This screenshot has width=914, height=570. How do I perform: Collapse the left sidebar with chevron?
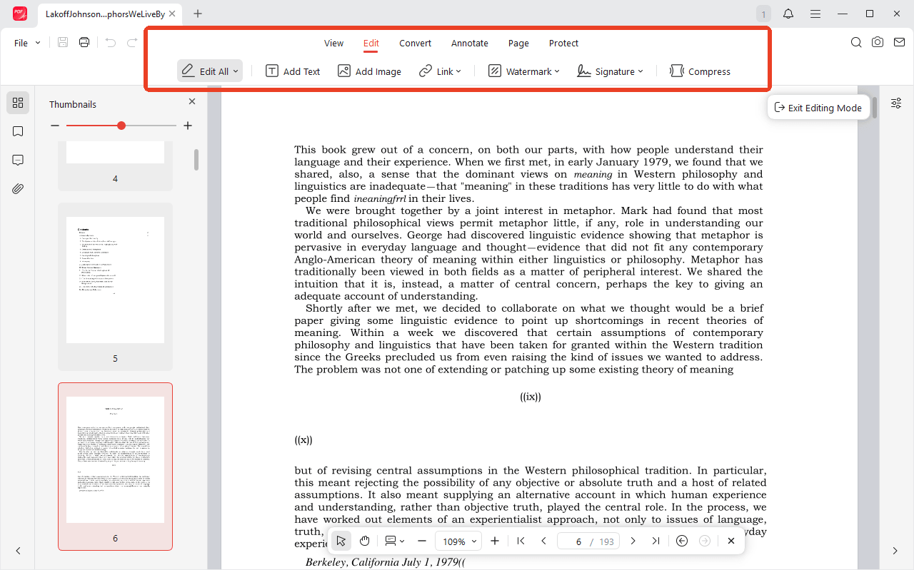18,551
